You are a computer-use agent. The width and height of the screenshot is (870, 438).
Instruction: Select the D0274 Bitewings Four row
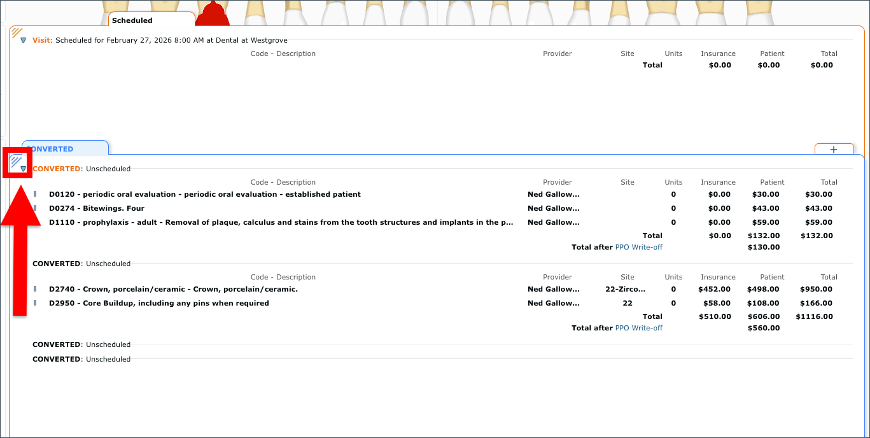(x=442, y=208)
